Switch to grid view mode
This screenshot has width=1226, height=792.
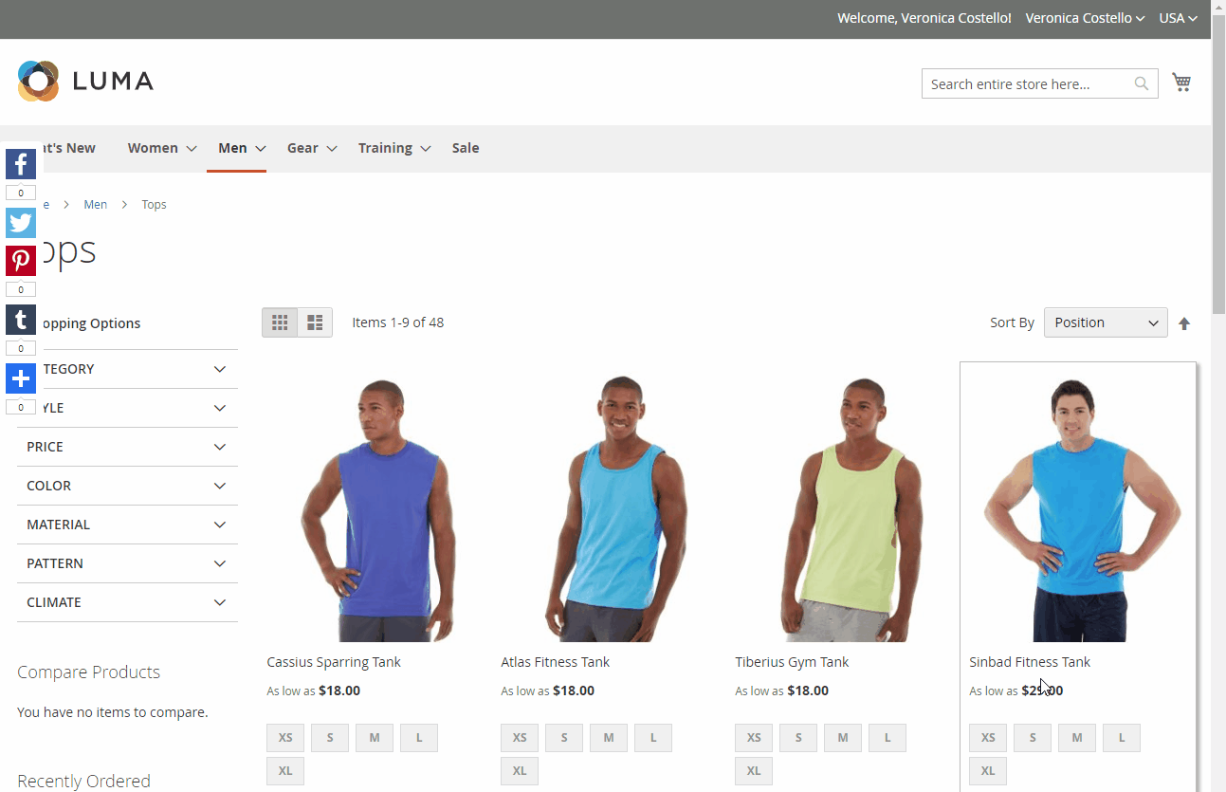click(280, 322)
